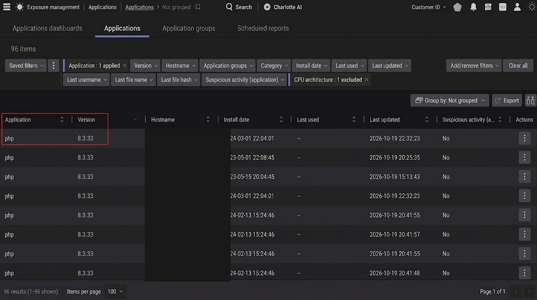Go to previous page arrow

(x=516, y=292)
